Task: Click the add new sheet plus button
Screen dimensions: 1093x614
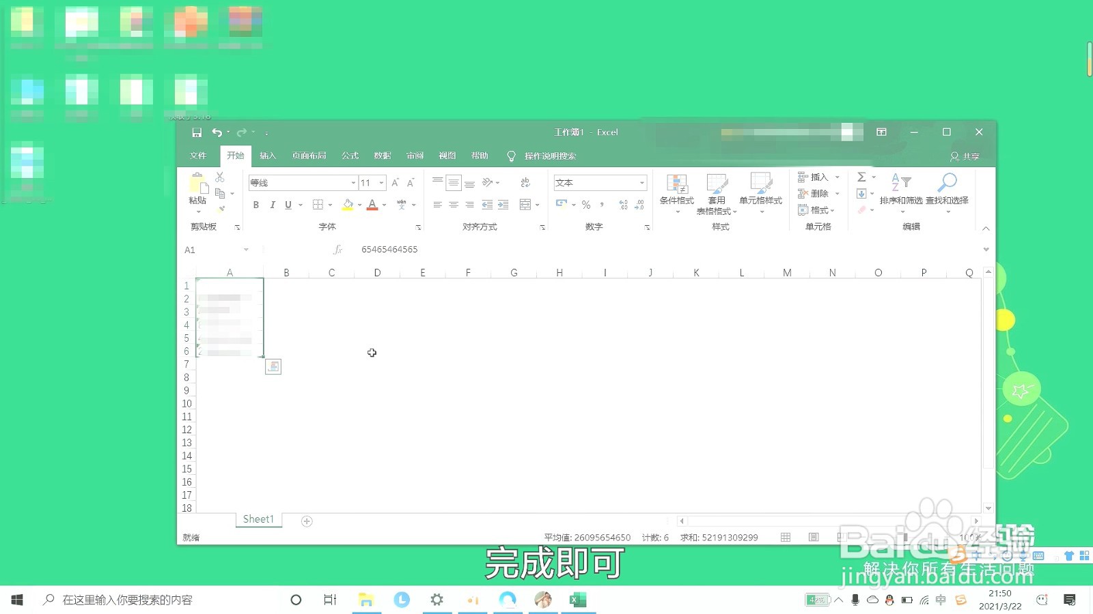Action: tap(307, 521)
